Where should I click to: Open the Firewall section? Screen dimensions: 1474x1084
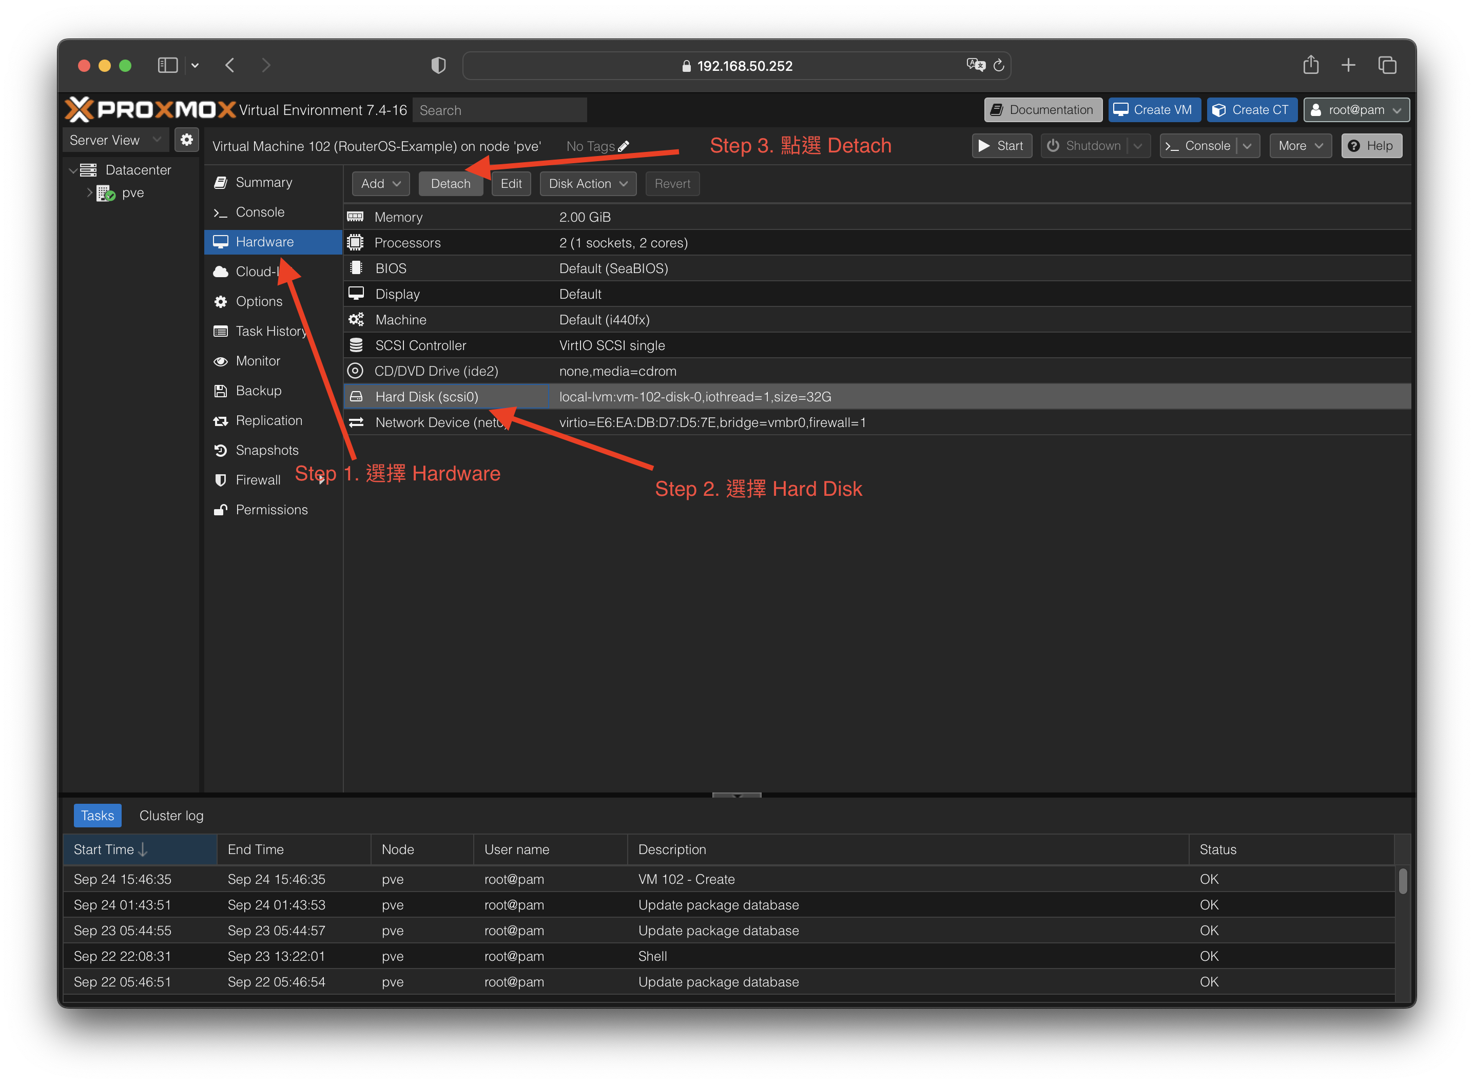click(x=257, y=480)
